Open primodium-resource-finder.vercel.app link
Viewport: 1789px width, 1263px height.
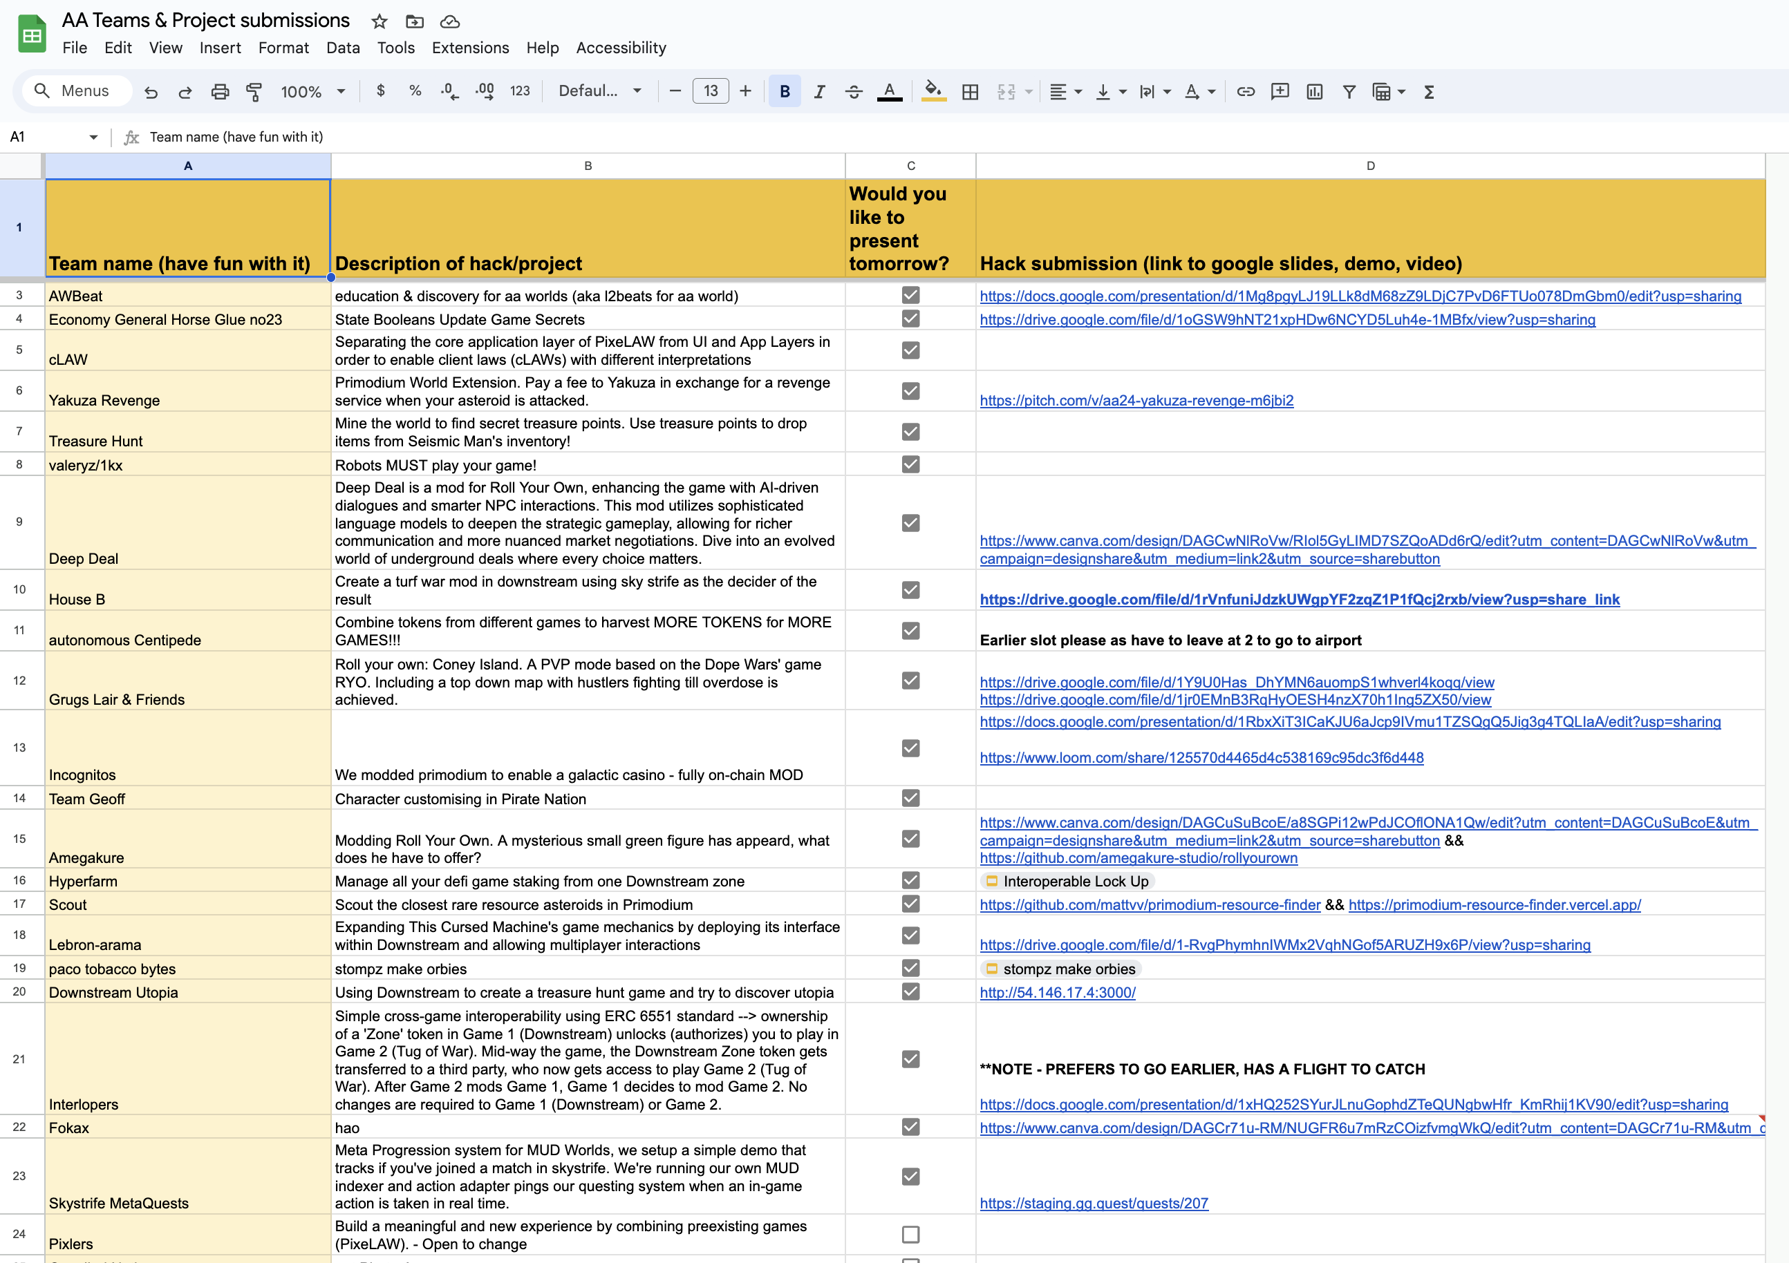[1495, 905]
